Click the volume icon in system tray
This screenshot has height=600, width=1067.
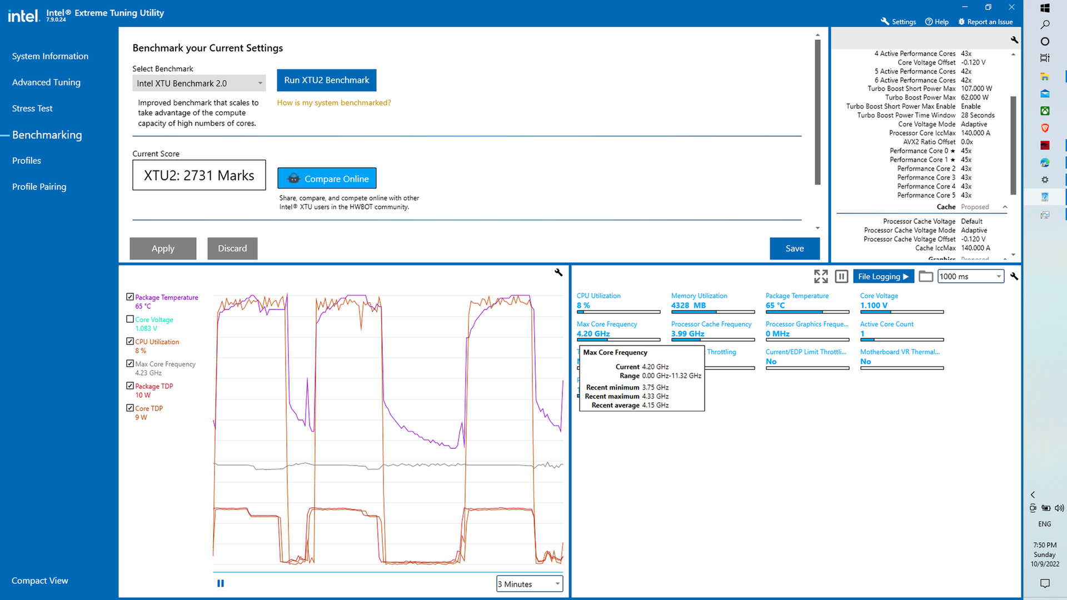1059,508
